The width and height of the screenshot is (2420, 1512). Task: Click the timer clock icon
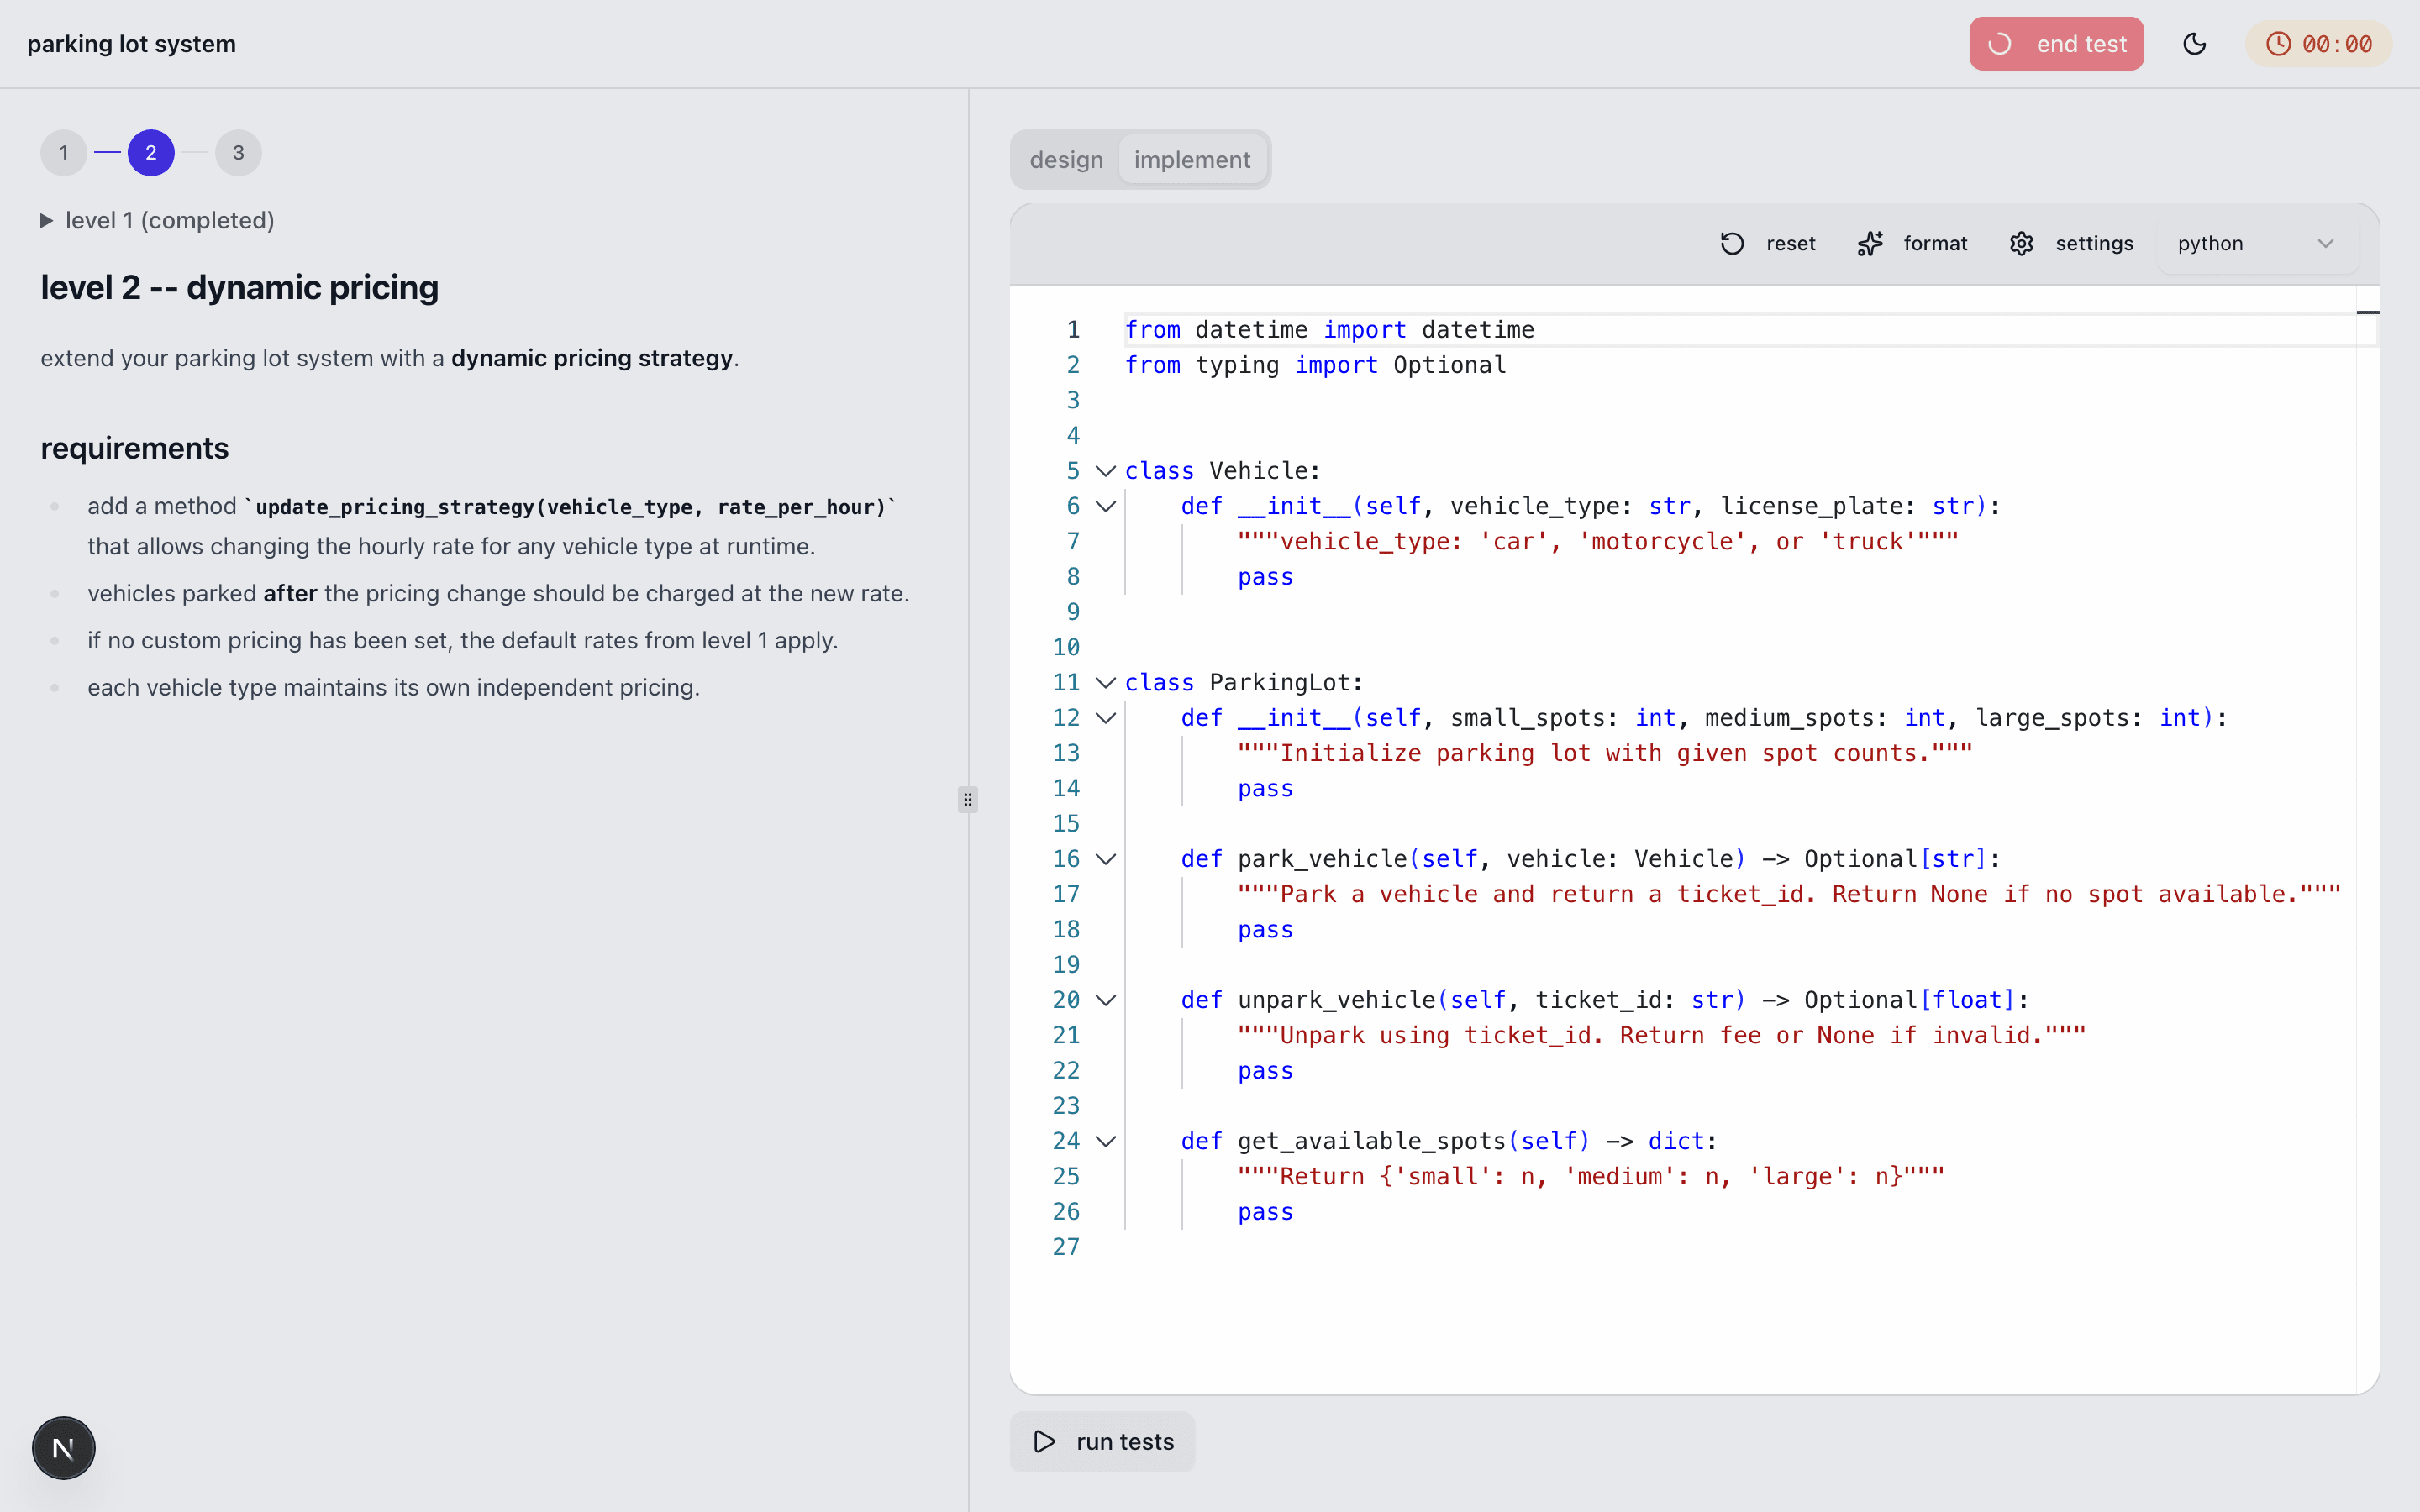[x=2278, y=44]
